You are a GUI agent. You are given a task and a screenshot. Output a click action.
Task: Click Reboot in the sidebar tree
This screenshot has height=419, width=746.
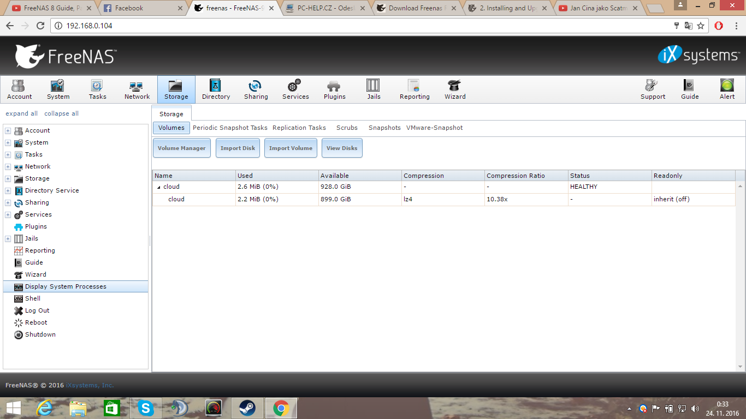click(36, 322)
